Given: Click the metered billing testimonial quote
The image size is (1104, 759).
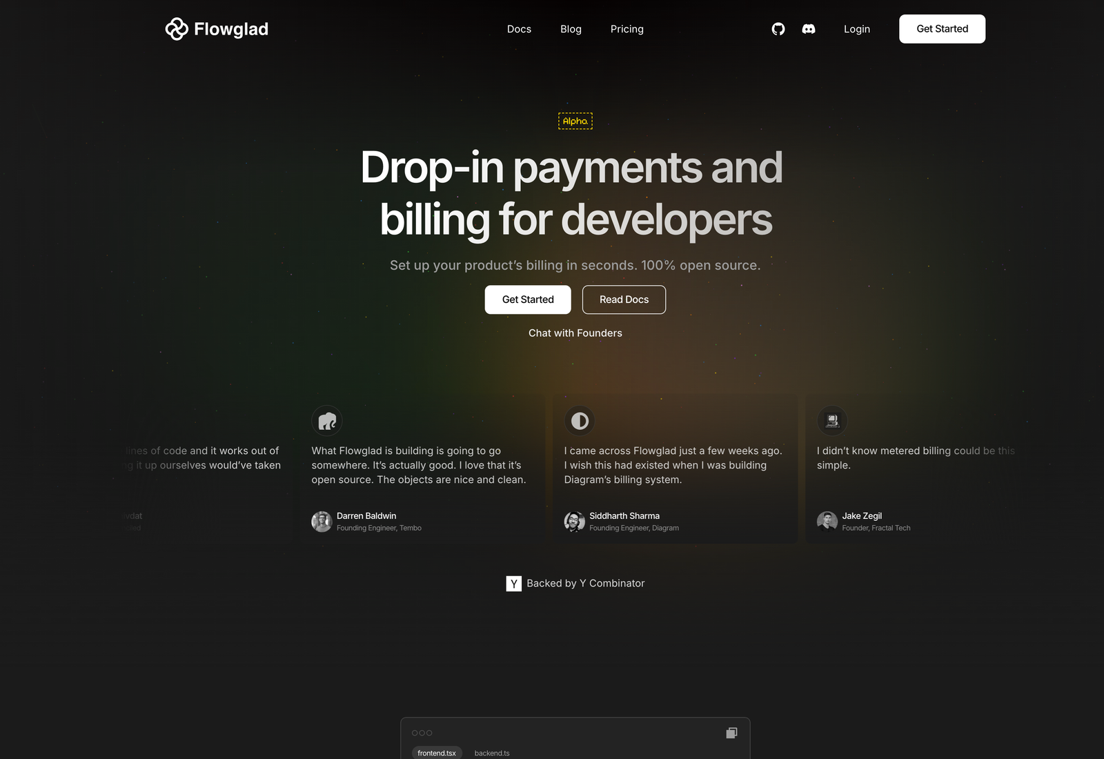Looking at the screenshot, I should [x=916, y=458].
